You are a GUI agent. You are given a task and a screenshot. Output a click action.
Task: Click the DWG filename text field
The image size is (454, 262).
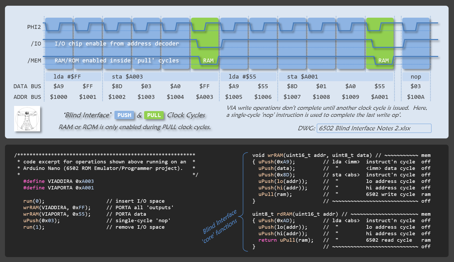[x=374, y=128]
